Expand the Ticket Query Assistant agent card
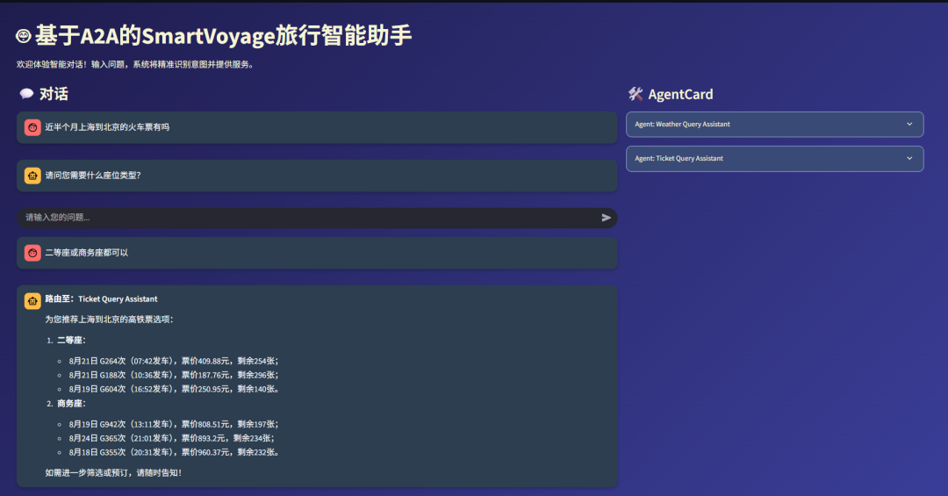 point(774,159)
